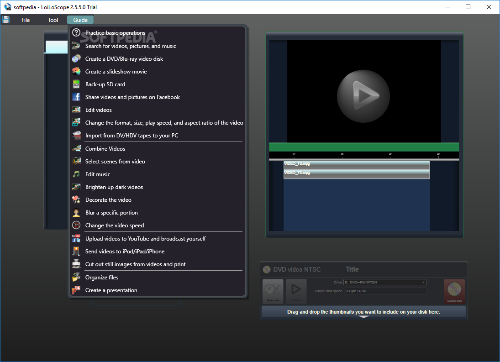Click the DV/HDV tape import icon
This screenshot has height=362, width=500.
[x=76, y=135]
